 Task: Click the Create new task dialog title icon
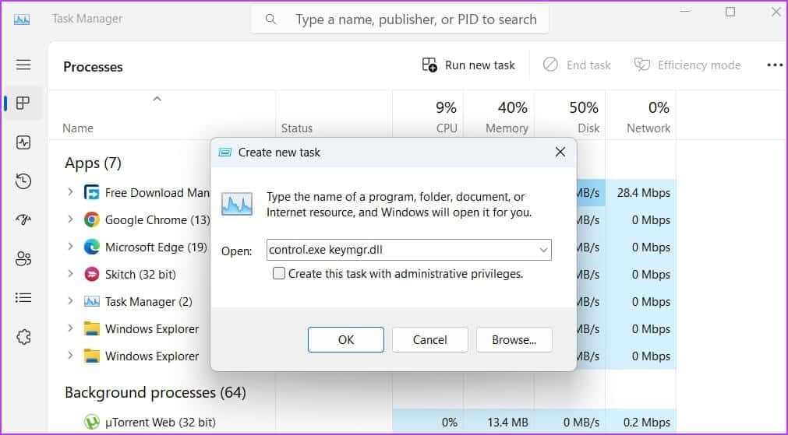coord(224,153)
